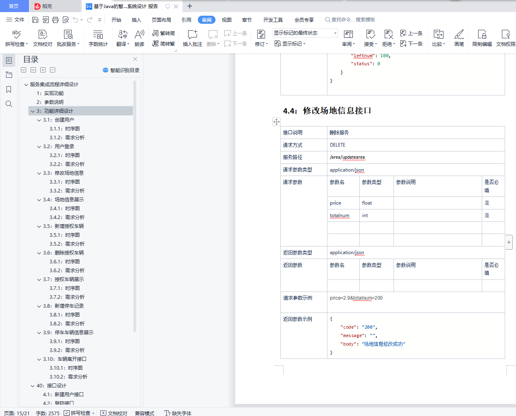
Task: Collapse the 3.4: 场地信息展示 outline node
Action: pos(39,200)
